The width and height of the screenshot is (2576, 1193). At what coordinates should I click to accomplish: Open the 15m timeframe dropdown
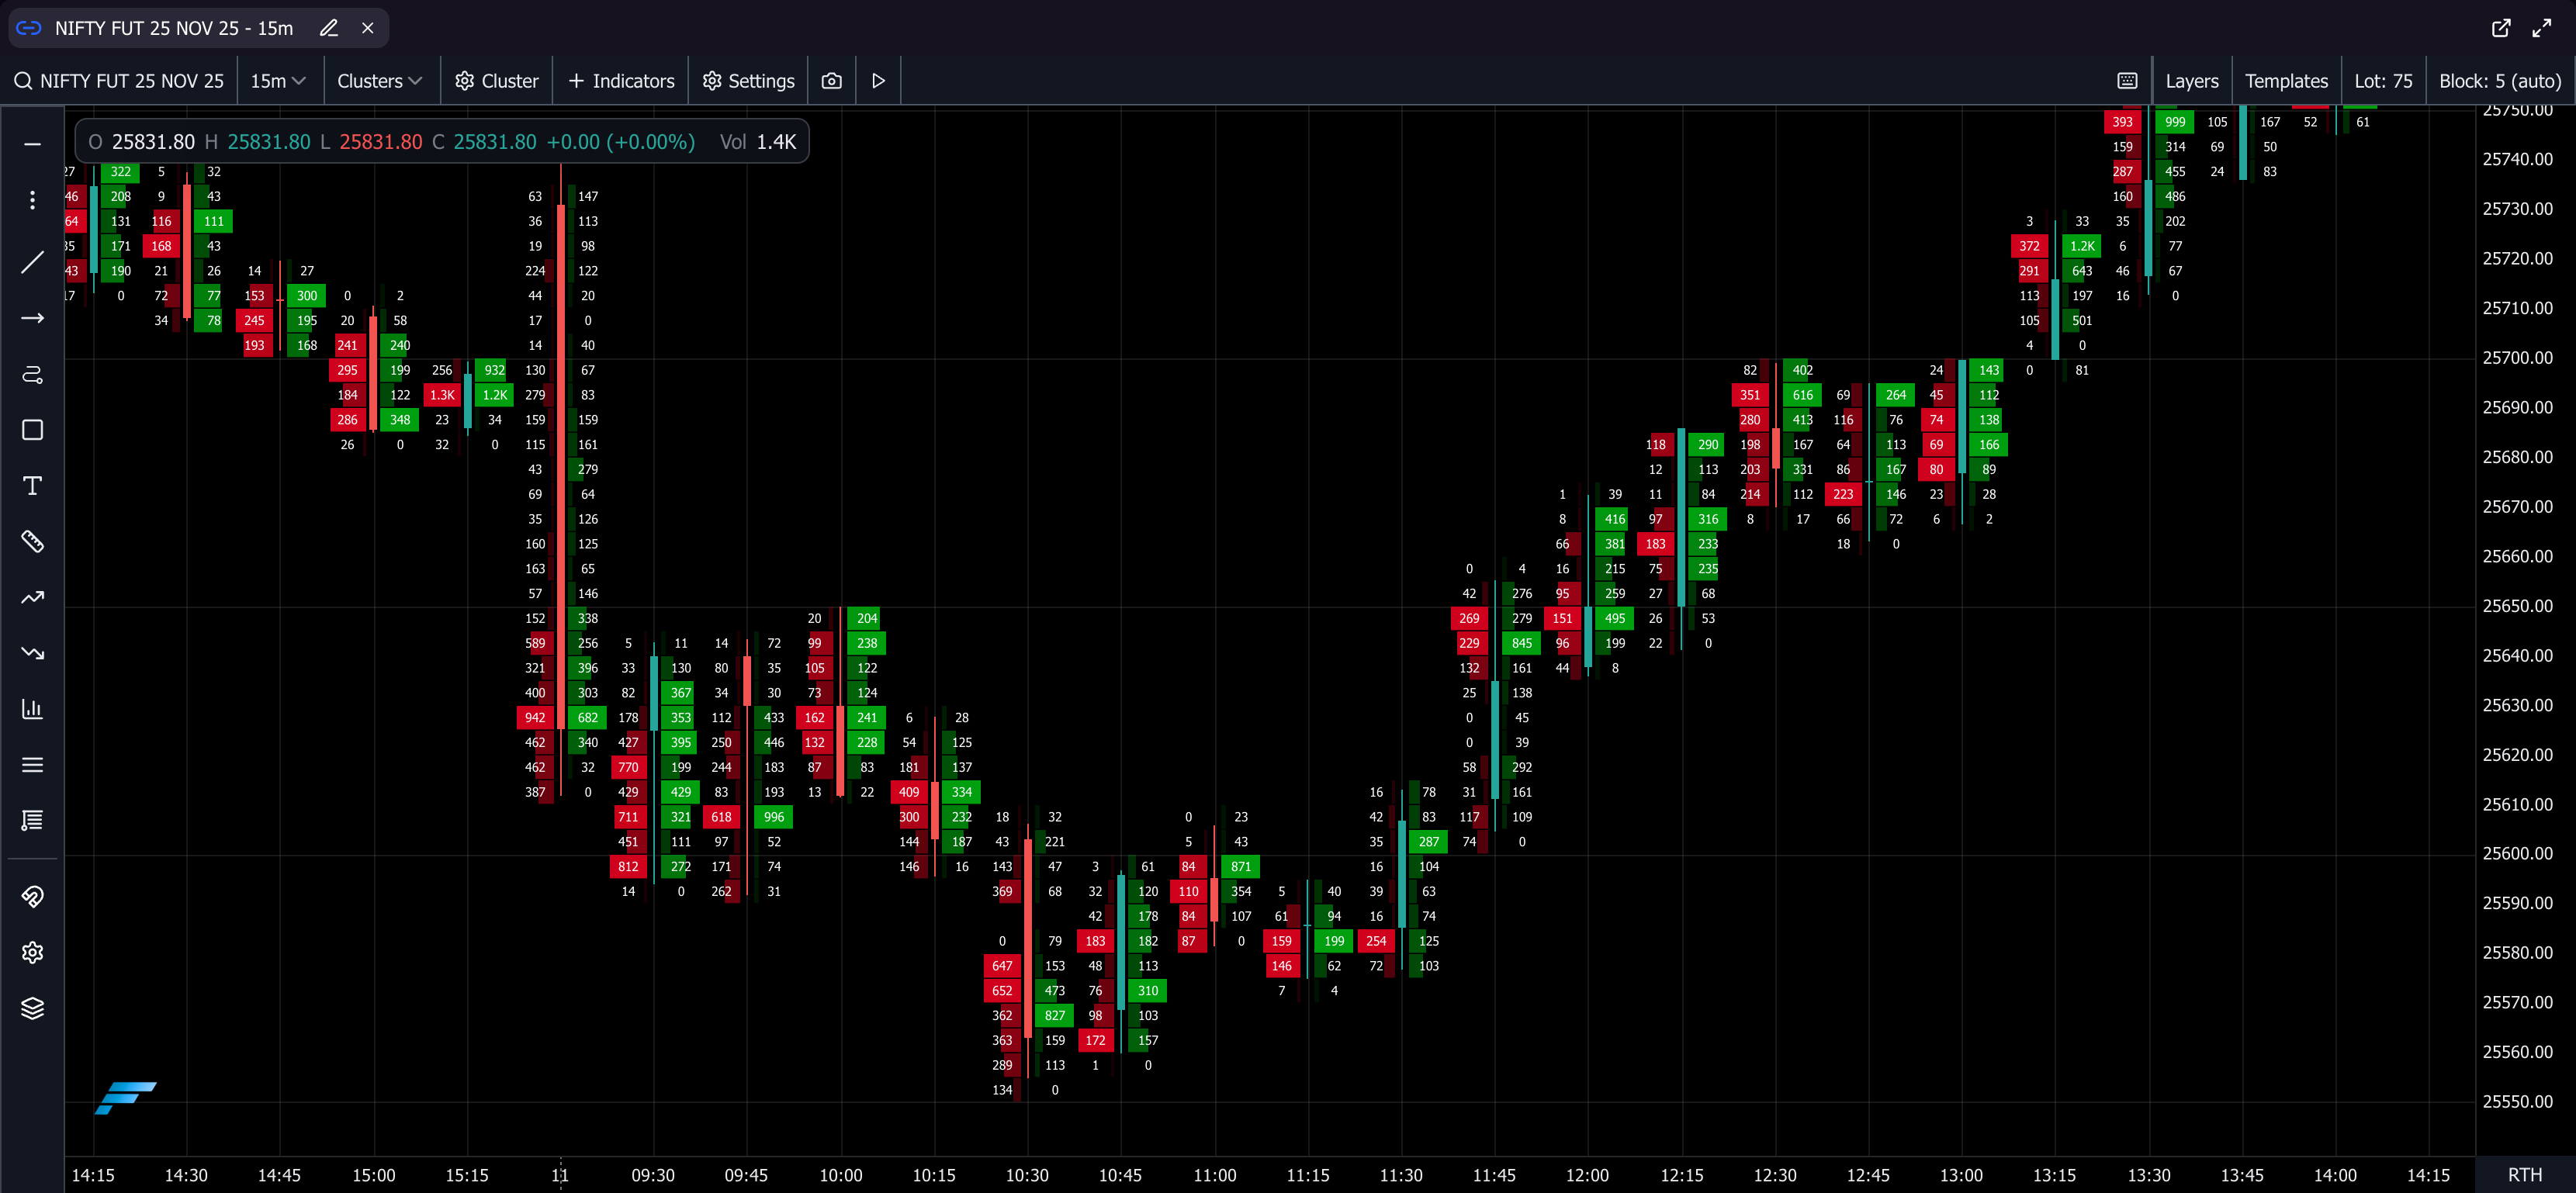point(278,81)
